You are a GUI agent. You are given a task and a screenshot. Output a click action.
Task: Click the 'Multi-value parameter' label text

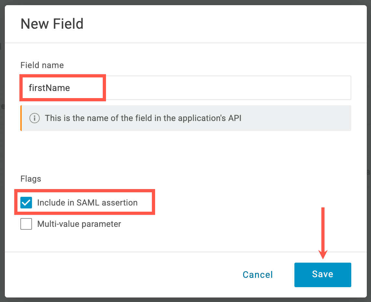pyautogui.click(x=79, y=224)
